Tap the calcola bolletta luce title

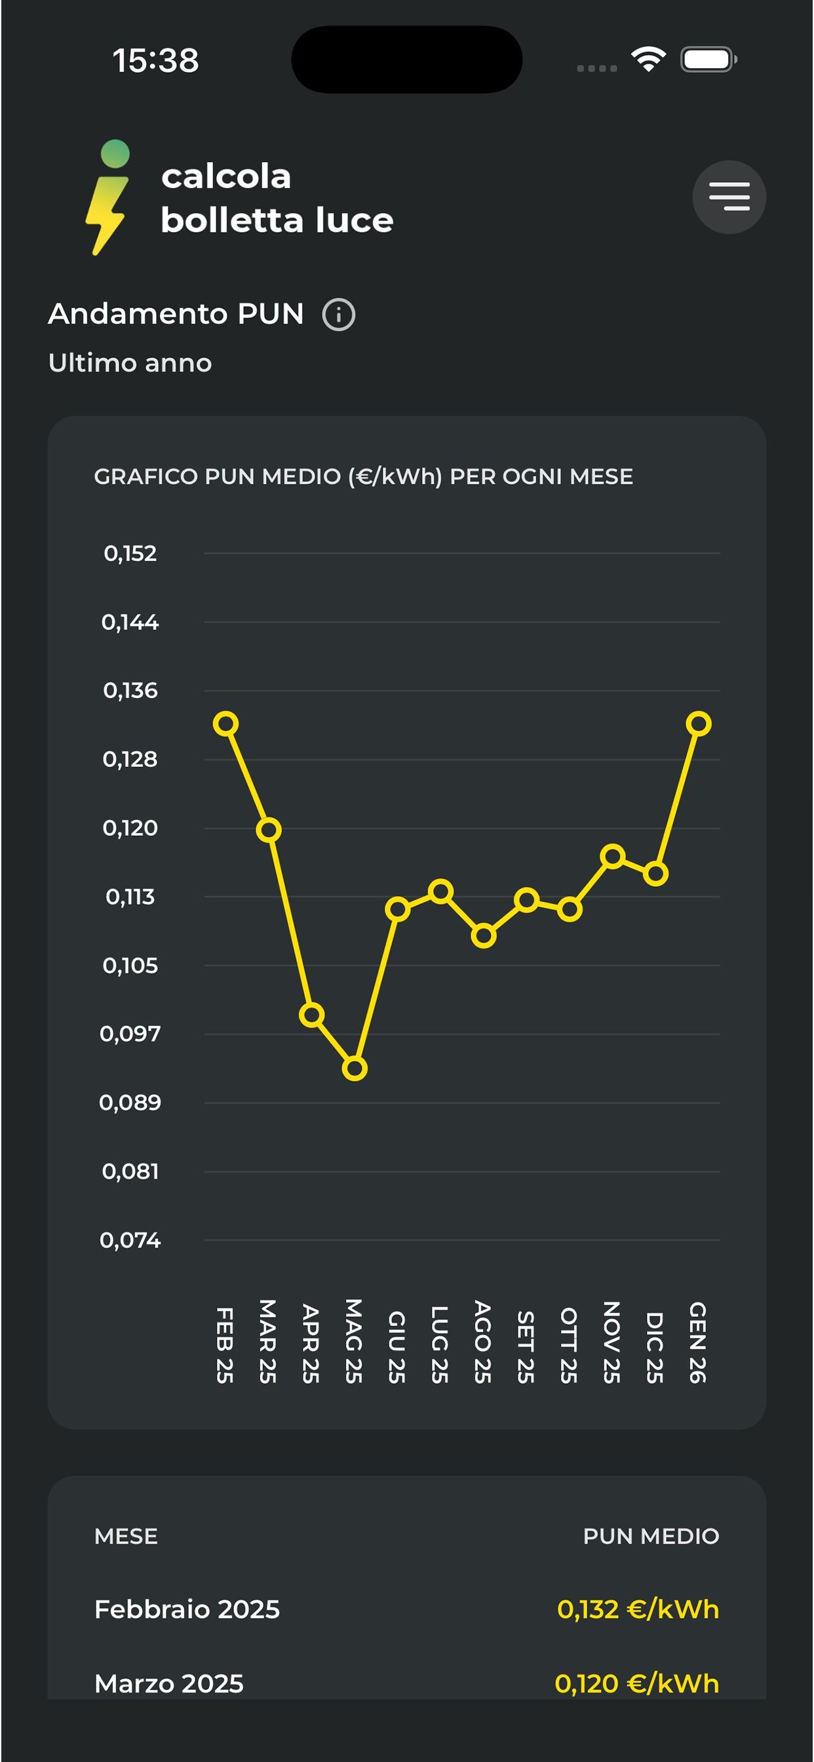tap(277, 198)
